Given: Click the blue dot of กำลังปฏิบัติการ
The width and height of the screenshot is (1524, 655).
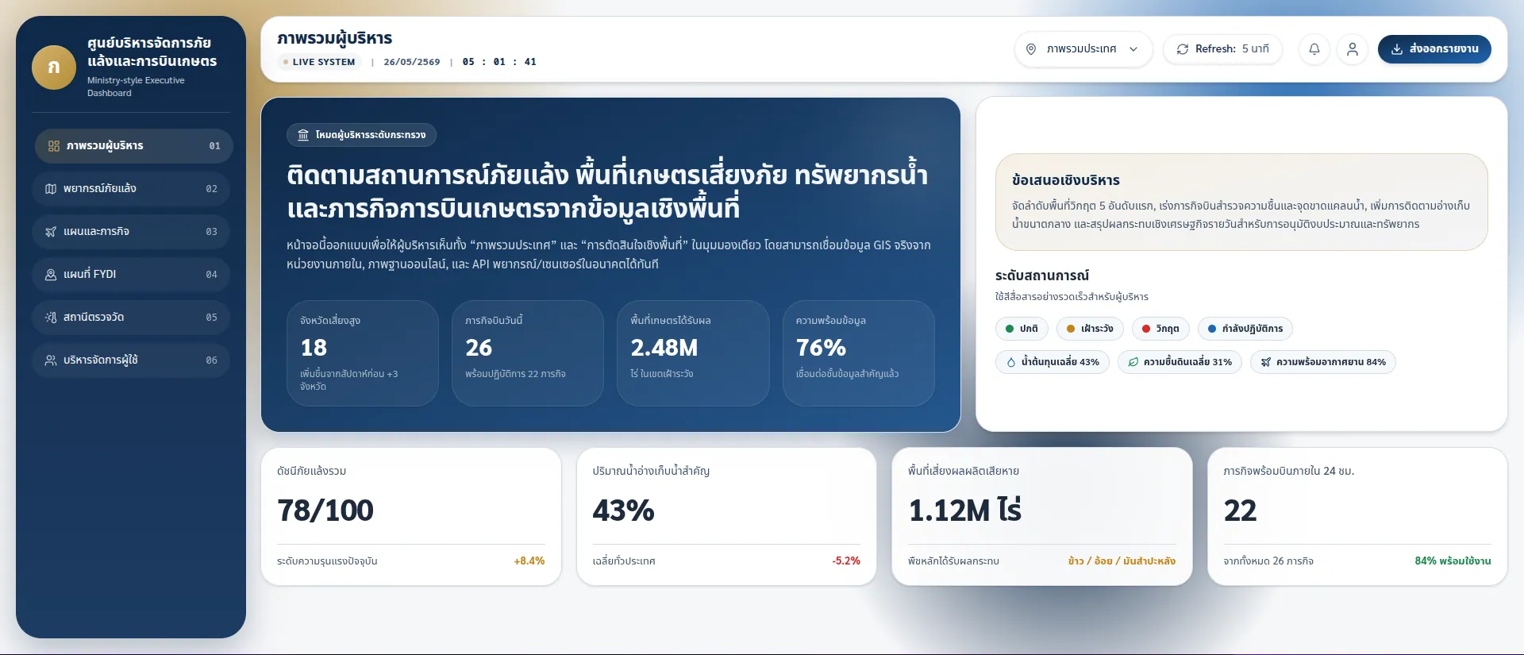Looking at the screenshot, I should pyautogui.click(x=1212, y=329).
